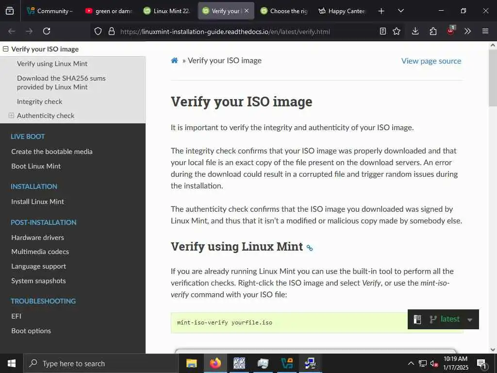Show hidden system tray icons
Image resolution: width=497 pixels, height=373 pixels.
click(411, 363)
